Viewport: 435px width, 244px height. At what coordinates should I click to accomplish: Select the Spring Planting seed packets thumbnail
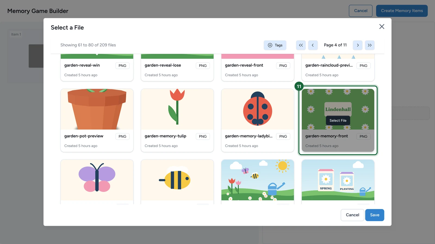(x=338, y=180)
